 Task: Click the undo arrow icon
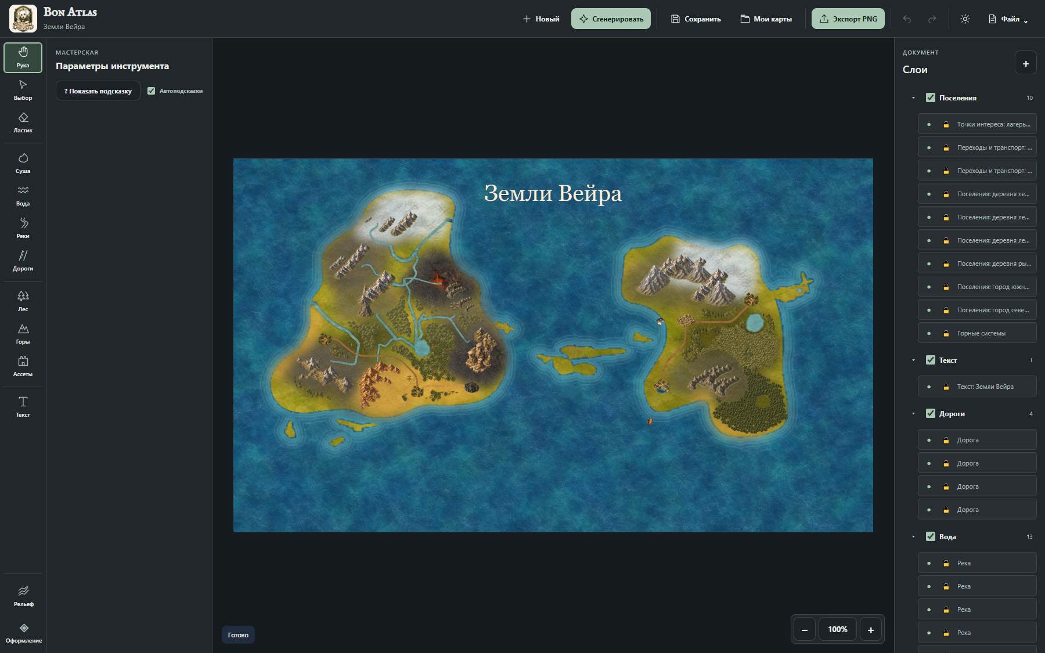pyautogui.click(x=907, y=19)
